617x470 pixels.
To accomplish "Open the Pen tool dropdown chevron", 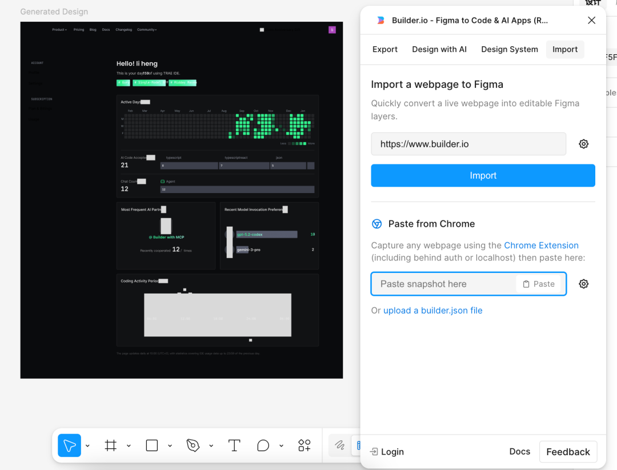I will point(211,445).
